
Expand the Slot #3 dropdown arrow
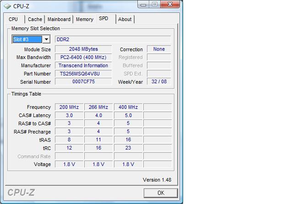[46, 40]
